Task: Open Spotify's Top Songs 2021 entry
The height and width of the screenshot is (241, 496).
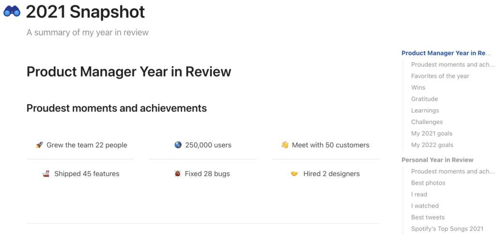Action: click(447, 229)
